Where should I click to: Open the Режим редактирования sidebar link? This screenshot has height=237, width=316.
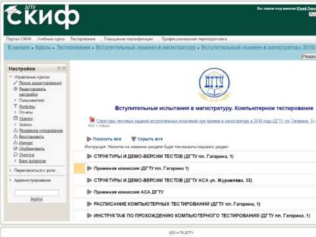point(40,83)
